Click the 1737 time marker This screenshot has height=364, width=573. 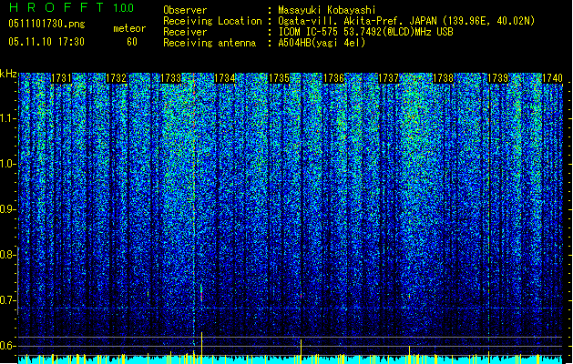(x=388, y=78)
